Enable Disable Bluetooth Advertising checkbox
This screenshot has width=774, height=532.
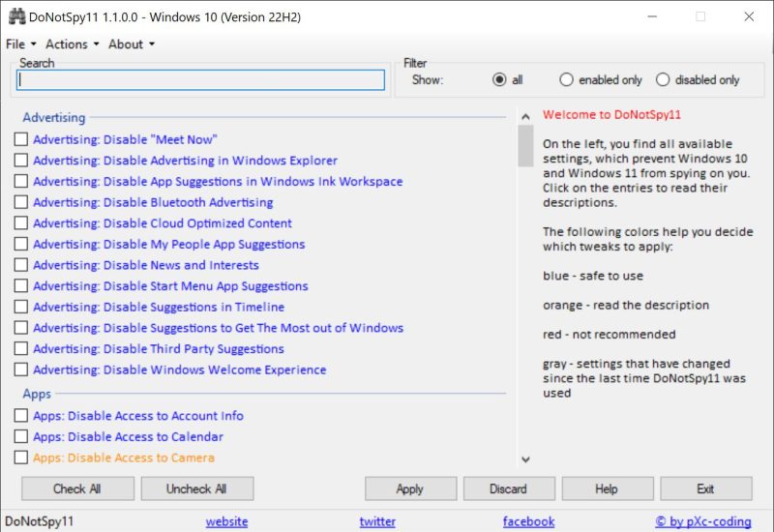tap(21, 202)
